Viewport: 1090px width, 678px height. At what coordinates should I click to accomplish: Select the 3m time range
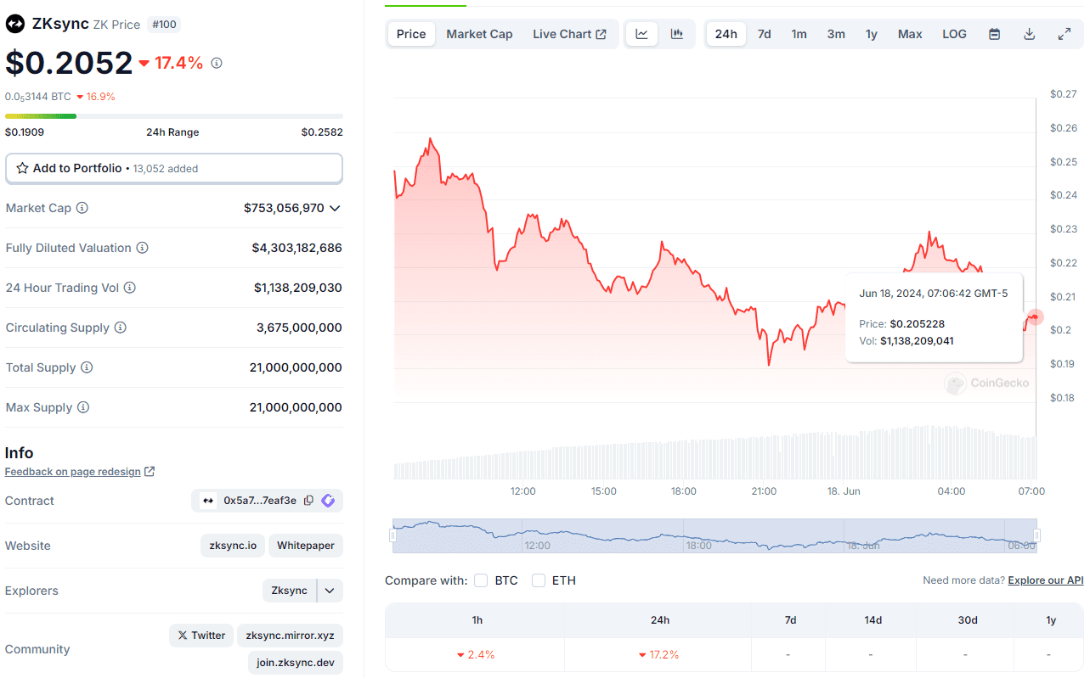[836, 34]
